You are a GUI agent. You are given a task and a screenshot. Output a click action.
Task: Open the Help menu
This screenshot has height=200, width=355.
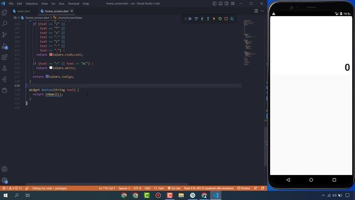coord(86,4)
